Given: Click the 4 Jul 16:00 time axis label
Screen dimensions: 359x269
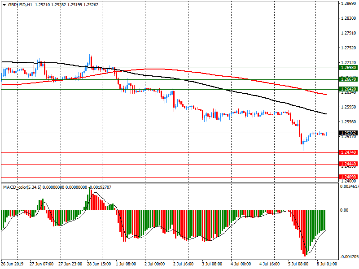Looking at the screenshot, I should 270,264.
